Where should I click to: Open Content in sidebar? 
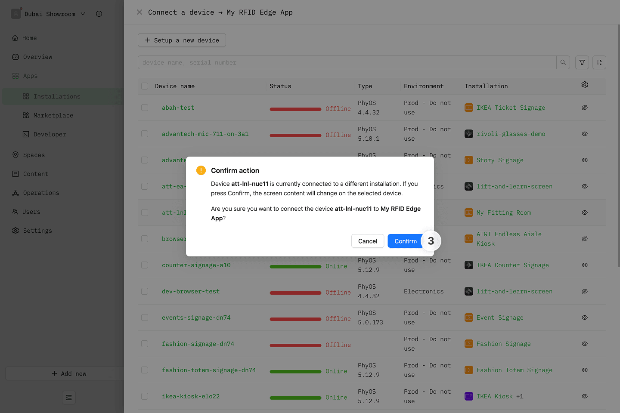coord(36,174)
